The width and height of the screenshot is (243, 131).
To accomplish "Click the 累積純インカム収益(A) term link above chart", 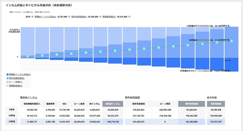I will click(45, 17).
